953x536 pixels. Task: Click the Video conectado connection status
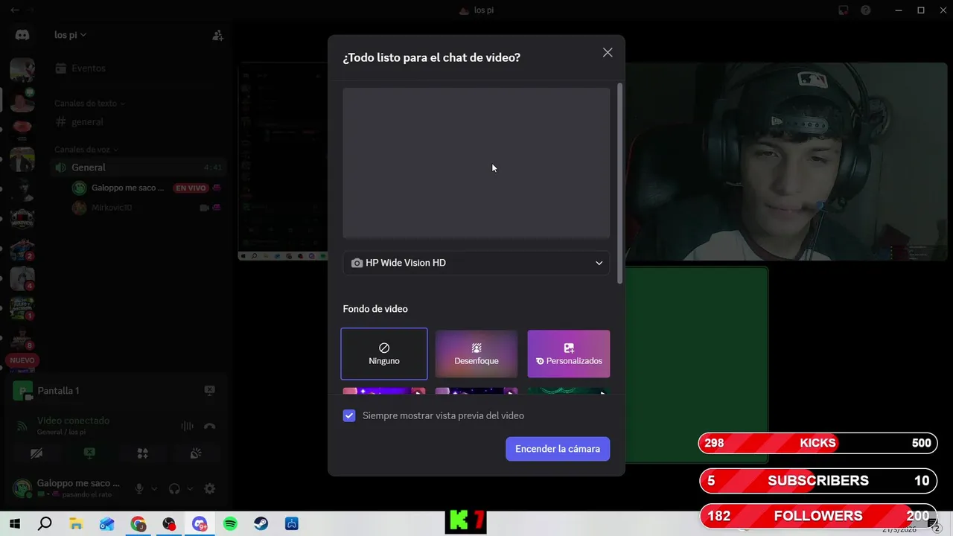pyautogui.click(x=74, y=421)
